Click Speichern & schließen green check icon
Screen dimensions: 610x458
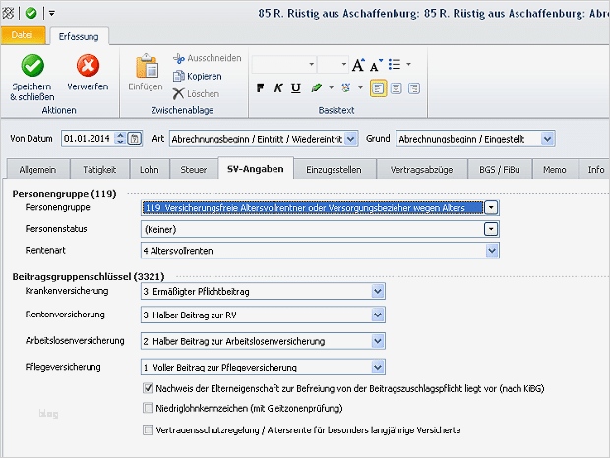coord(32,65)
